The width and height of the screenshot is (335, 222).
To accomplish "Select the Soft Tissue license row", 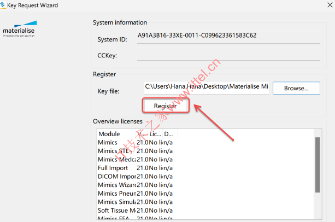I will pos(135,211).
